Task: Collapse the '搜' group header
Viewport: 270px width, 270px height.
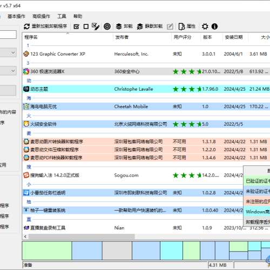Action: 29,167
